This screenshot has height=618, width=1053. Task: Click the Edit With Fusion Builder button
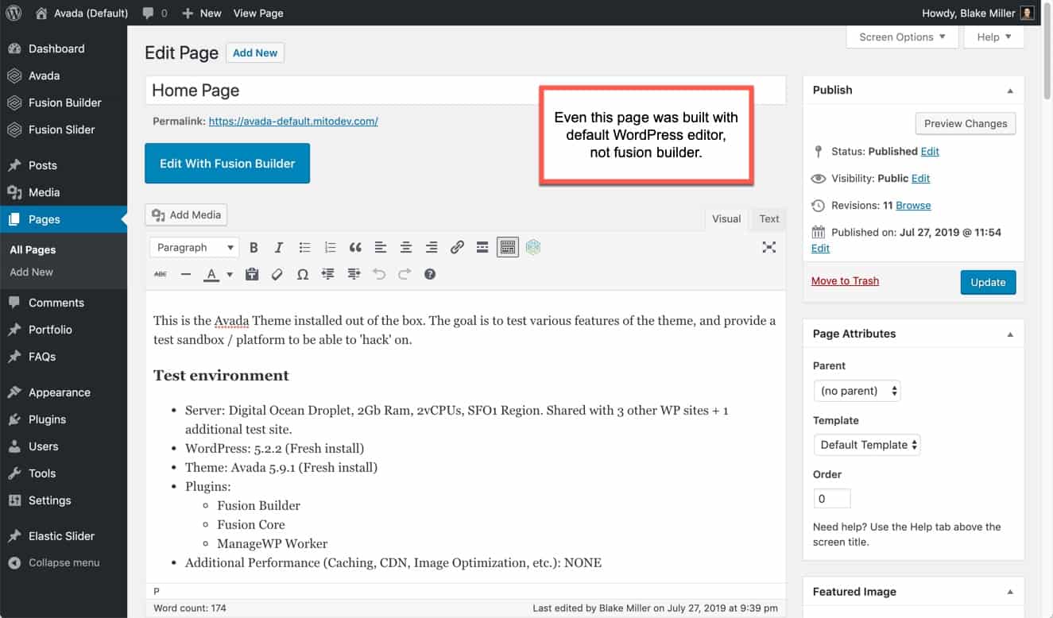click(x=227, y=164)
